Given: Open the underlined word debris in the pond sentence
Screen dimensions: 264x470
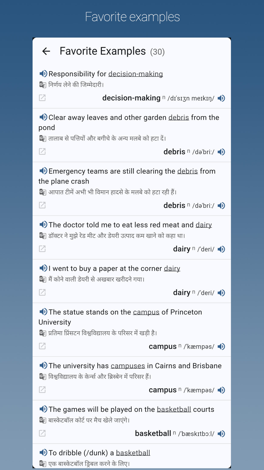Looking at the screenshot, I should coord(178,117).
